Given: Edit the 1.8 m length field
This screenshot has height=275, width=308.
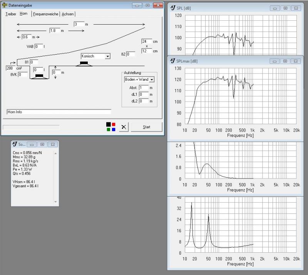Looking at the screenshot, I should tap(55, 31).
